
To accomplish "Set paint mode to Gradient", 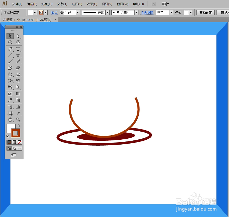I will (15, 142).
